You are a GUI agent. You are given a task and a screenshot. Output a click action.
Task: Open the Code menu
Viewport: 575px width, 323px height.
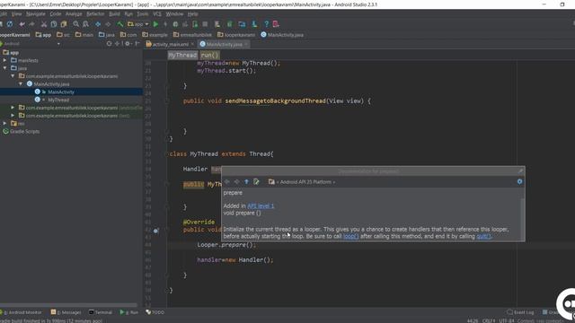(56, 14)
